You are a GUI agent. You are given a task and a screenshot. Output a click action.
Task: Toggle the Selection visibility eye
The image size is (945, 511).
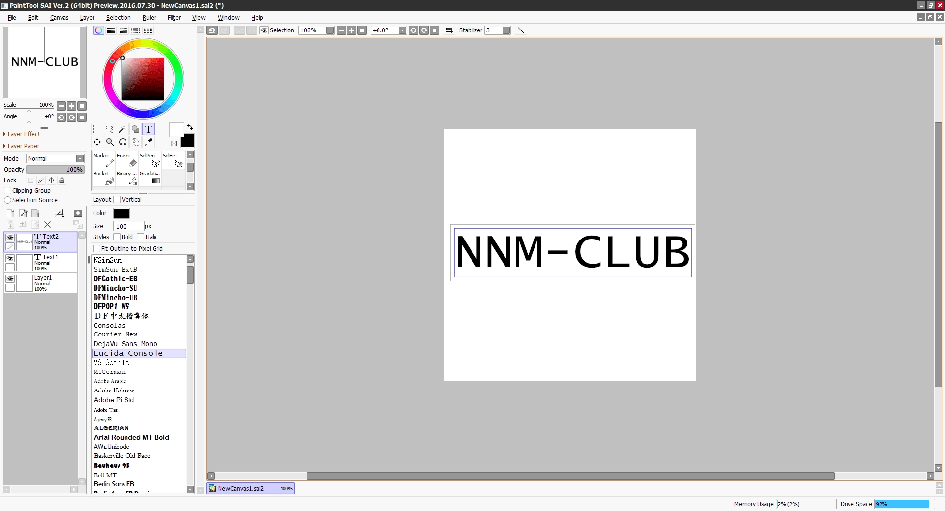(264, 30)
